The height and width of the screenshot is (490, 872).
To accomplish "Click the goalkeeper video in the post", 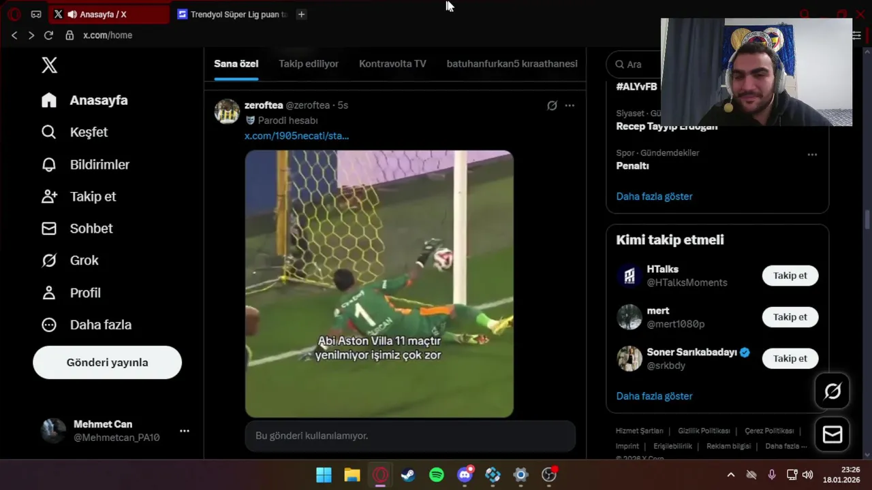I will click(379, 284).
